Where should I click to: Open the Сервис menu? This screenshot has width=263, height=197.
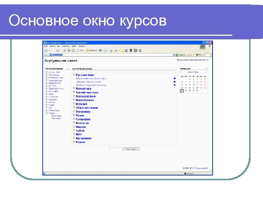[x=74, y=46]
